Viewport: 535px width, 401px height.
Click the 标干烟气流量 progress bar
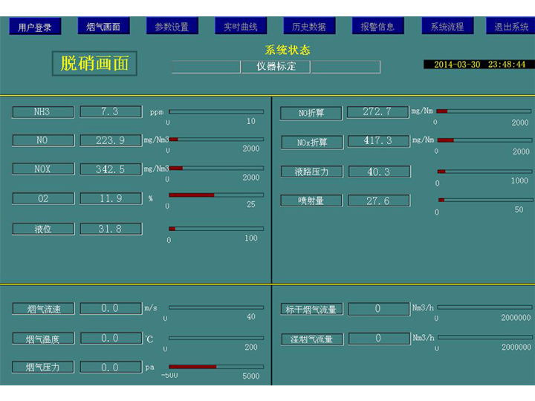(x=484, y=307)
